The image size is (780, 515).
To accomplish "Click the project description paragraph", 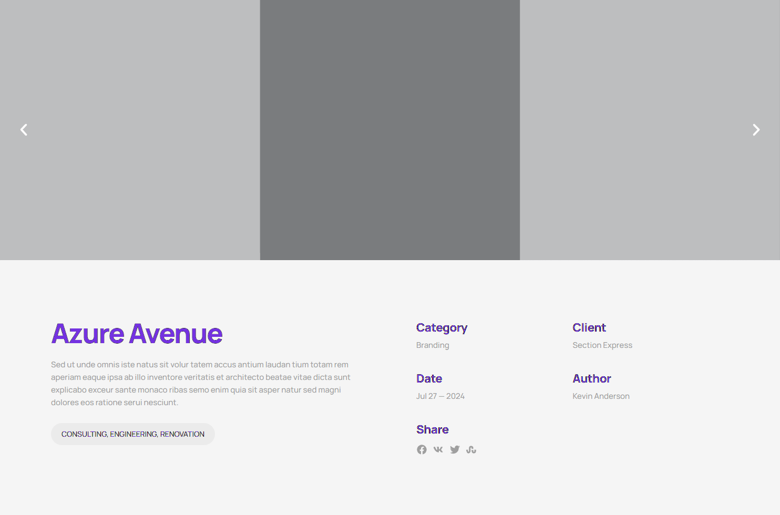I will point(201,384).
